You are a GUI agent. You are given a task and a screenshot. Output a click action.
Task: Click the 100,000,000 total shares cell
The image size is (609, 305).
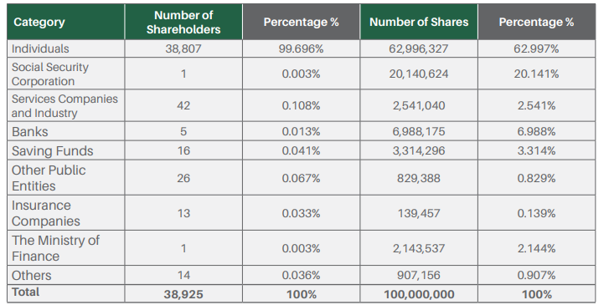click(x=419, y=294)
